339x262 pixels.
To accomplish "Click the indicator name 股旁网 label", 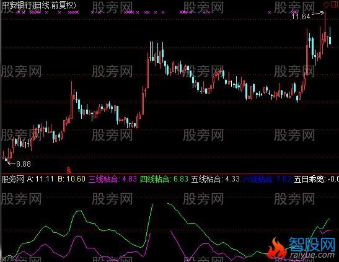I will tap(13, 179).
